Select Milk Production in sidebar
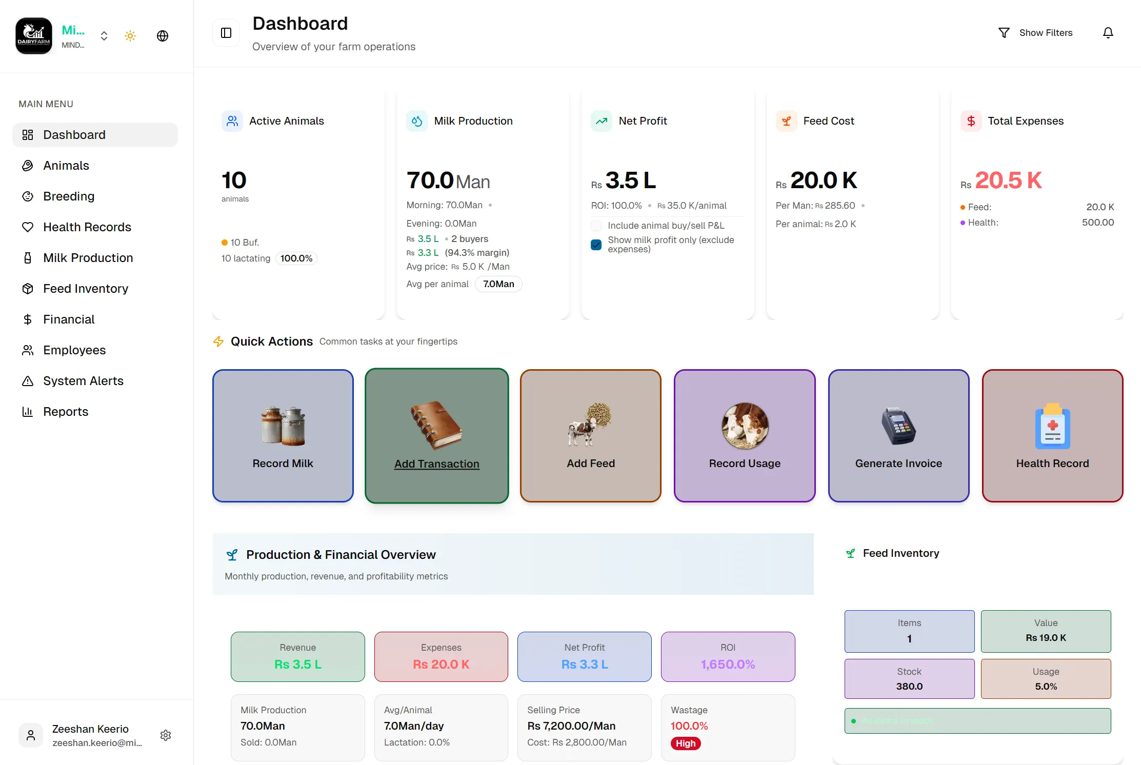 pyautogui.click(x=95, y=258)
